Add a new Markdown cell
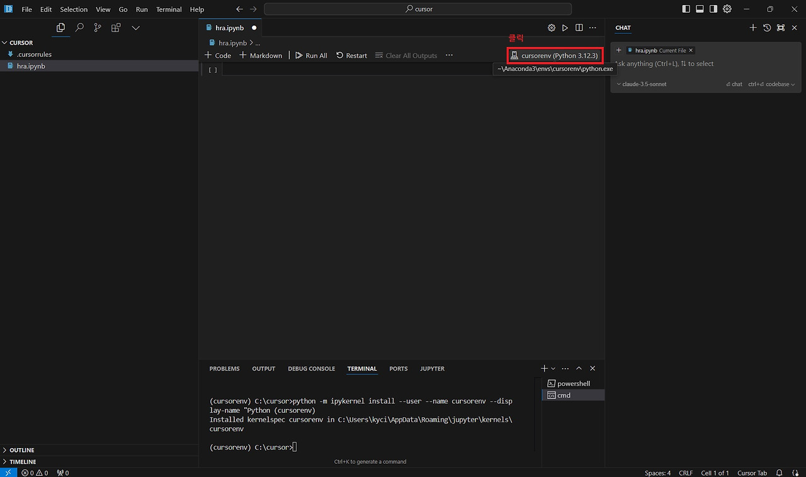 tap(261, 55)
